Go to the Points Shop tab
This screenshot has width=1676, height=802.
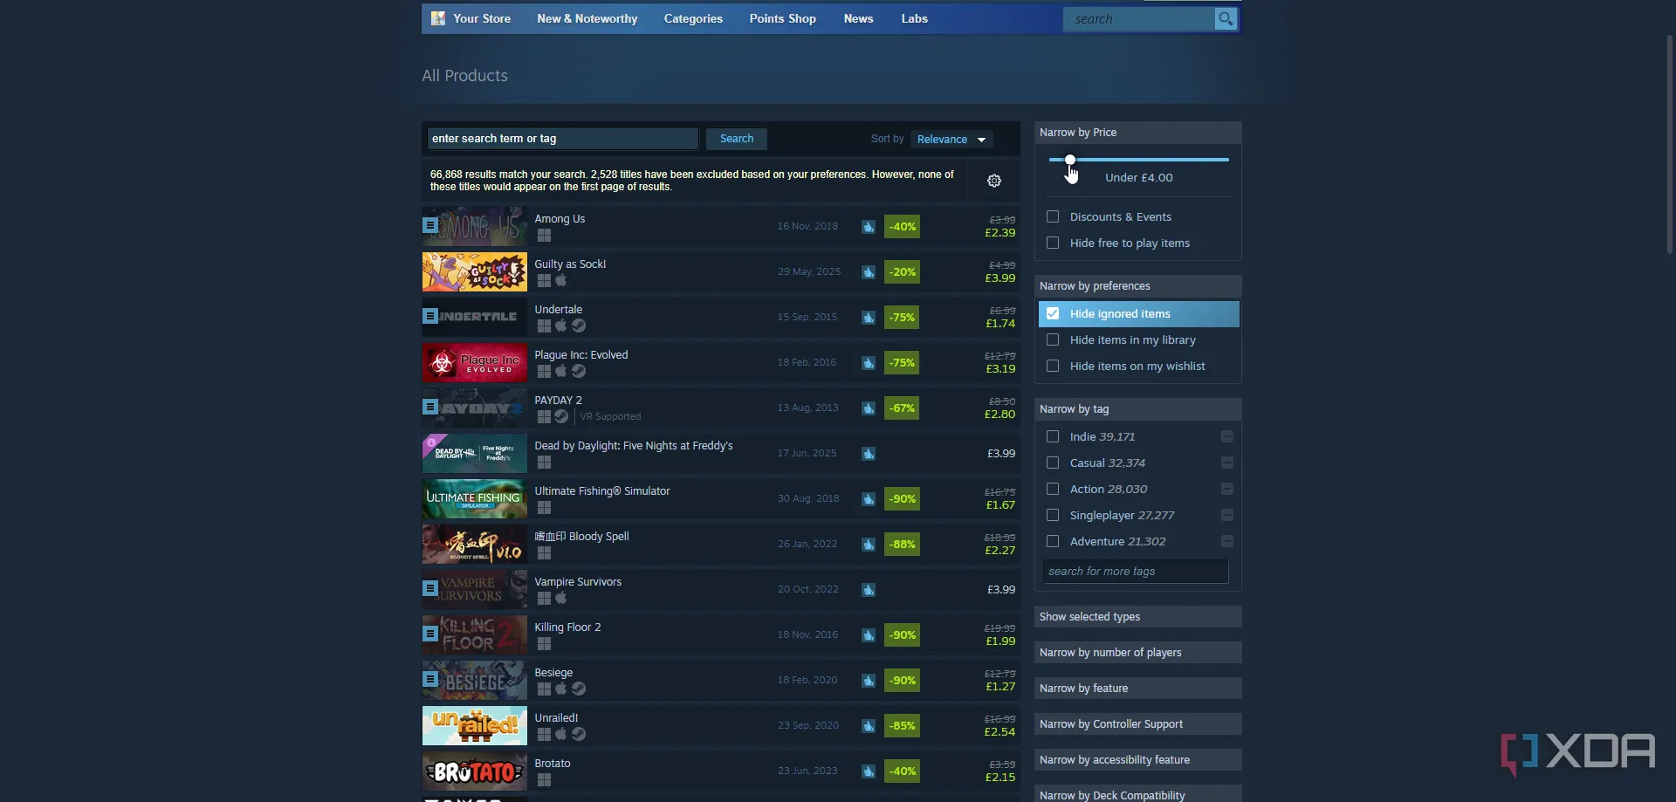click(x=782, y=18)
